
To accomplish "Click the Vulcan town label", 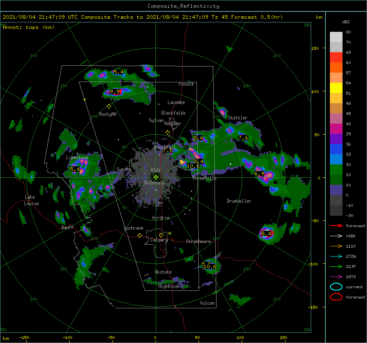I will [208, 303].
